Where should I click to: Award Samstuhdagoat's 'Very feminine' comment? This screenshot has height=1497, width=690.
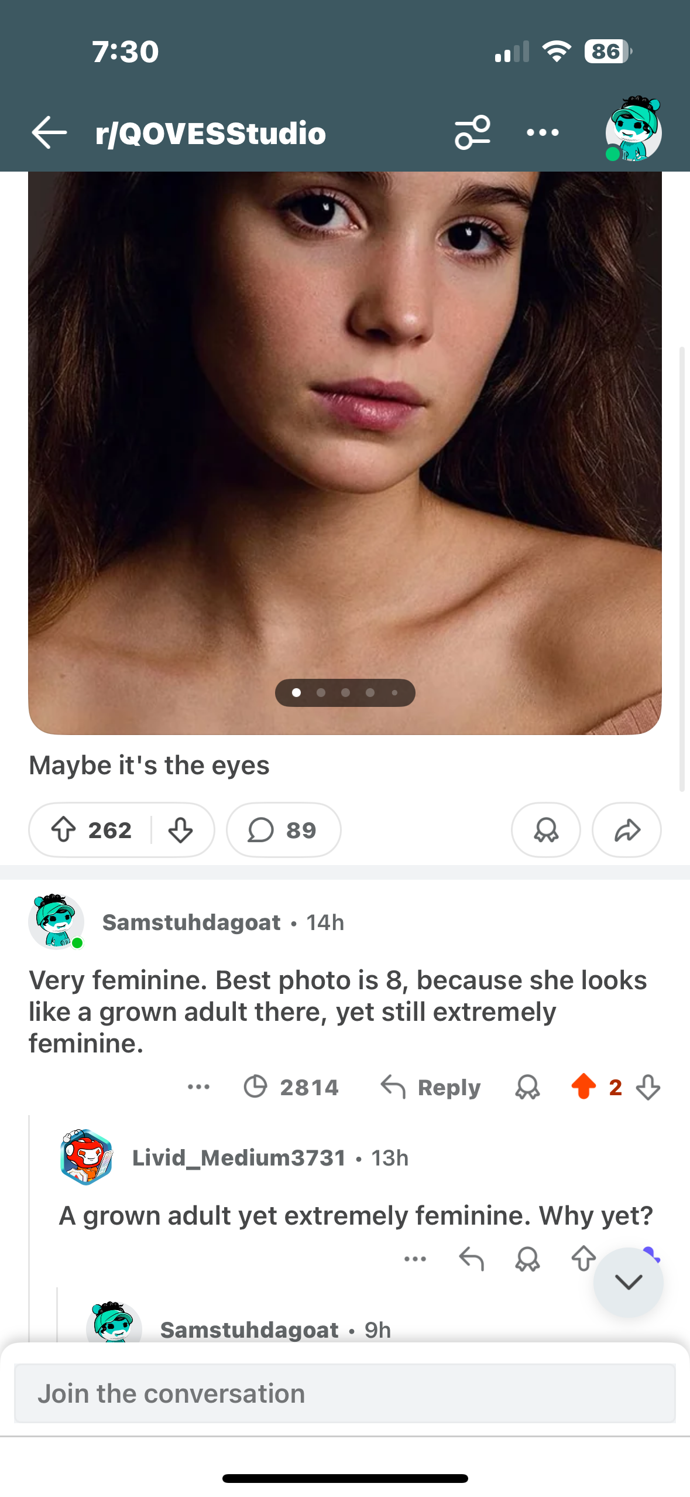pyautogui.click(x=527, y=1087)
